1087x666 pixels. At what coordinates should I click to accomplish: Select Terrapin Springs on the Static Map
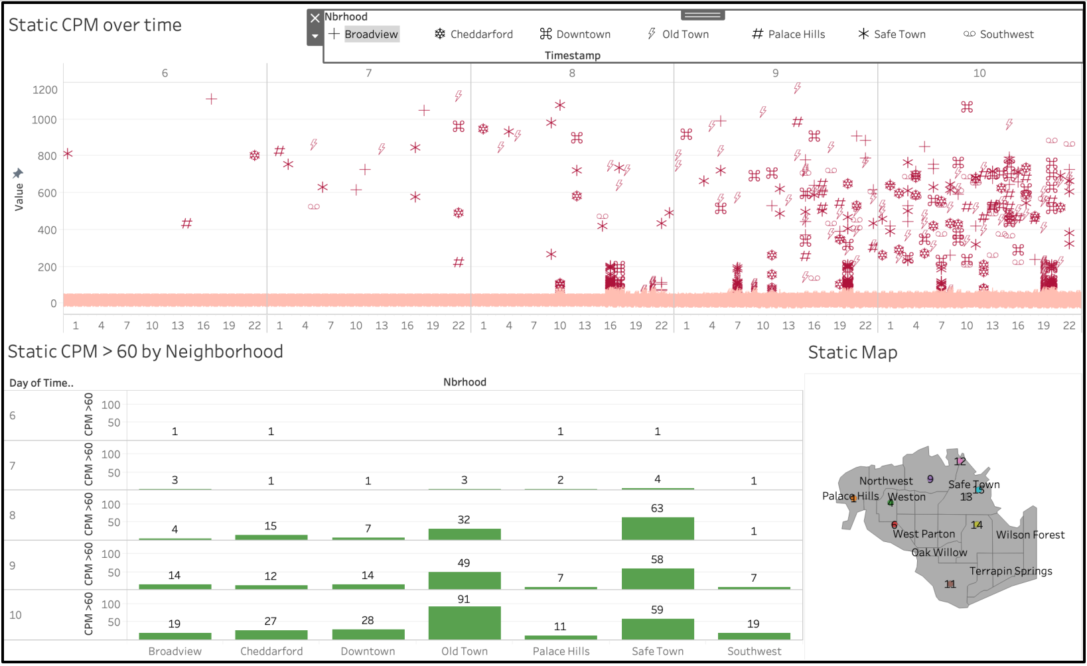pyautogui.click(x=1011, y=571)
